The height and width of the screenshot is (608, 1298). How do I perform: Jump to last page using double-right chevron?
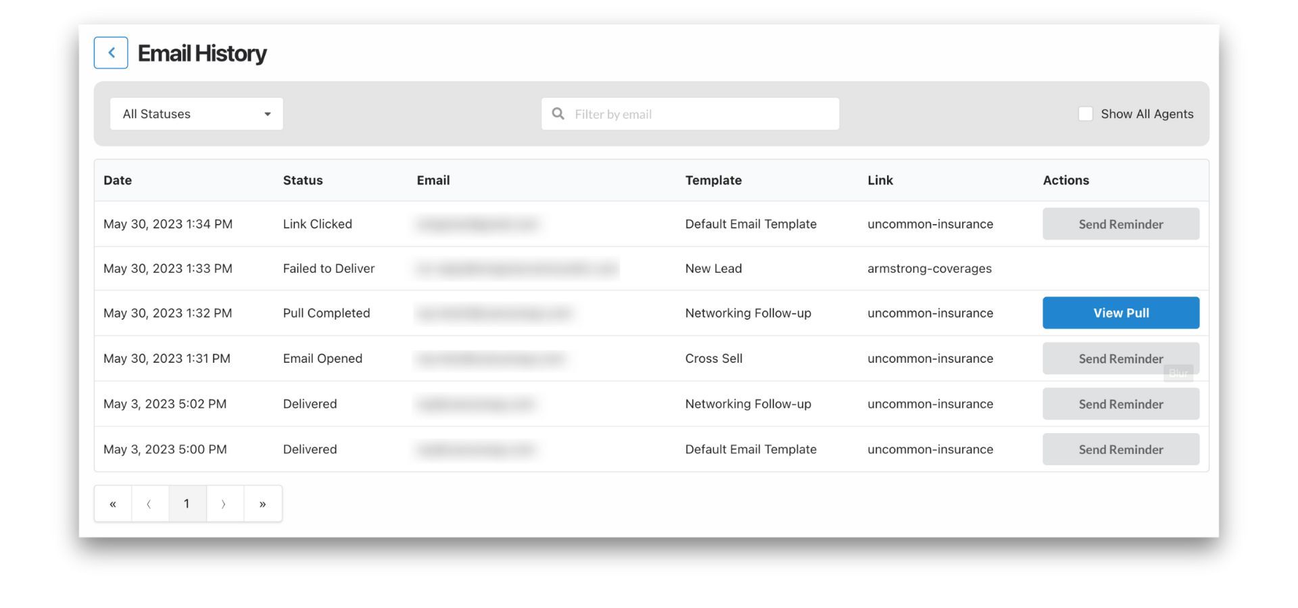(x=262, y=503)
